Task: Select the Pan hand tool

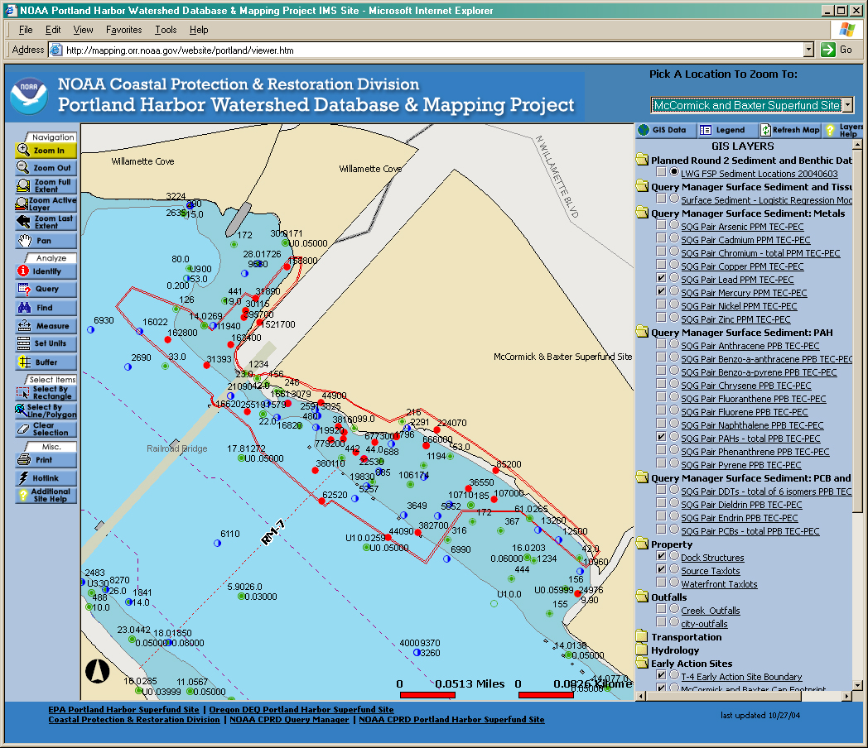Action: (x=46, y=241)
